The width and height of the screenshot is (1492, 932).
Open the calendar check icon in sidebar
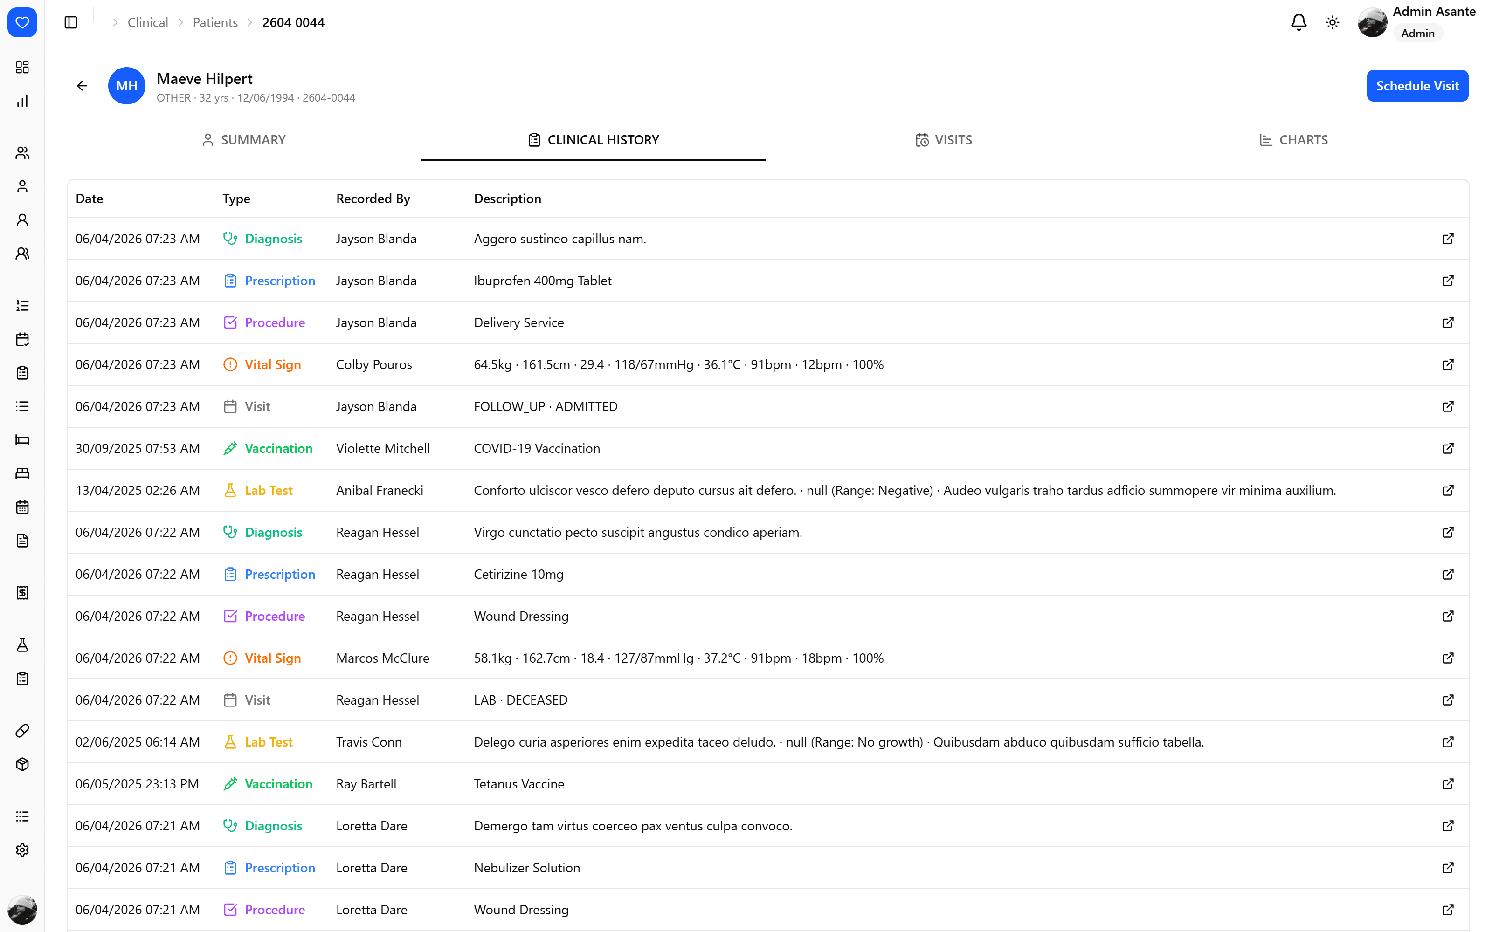click(22, 340)
